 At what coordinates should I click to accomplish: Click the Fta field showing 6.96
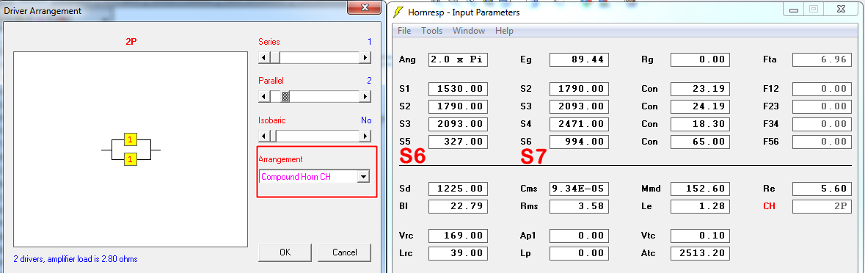822,59
